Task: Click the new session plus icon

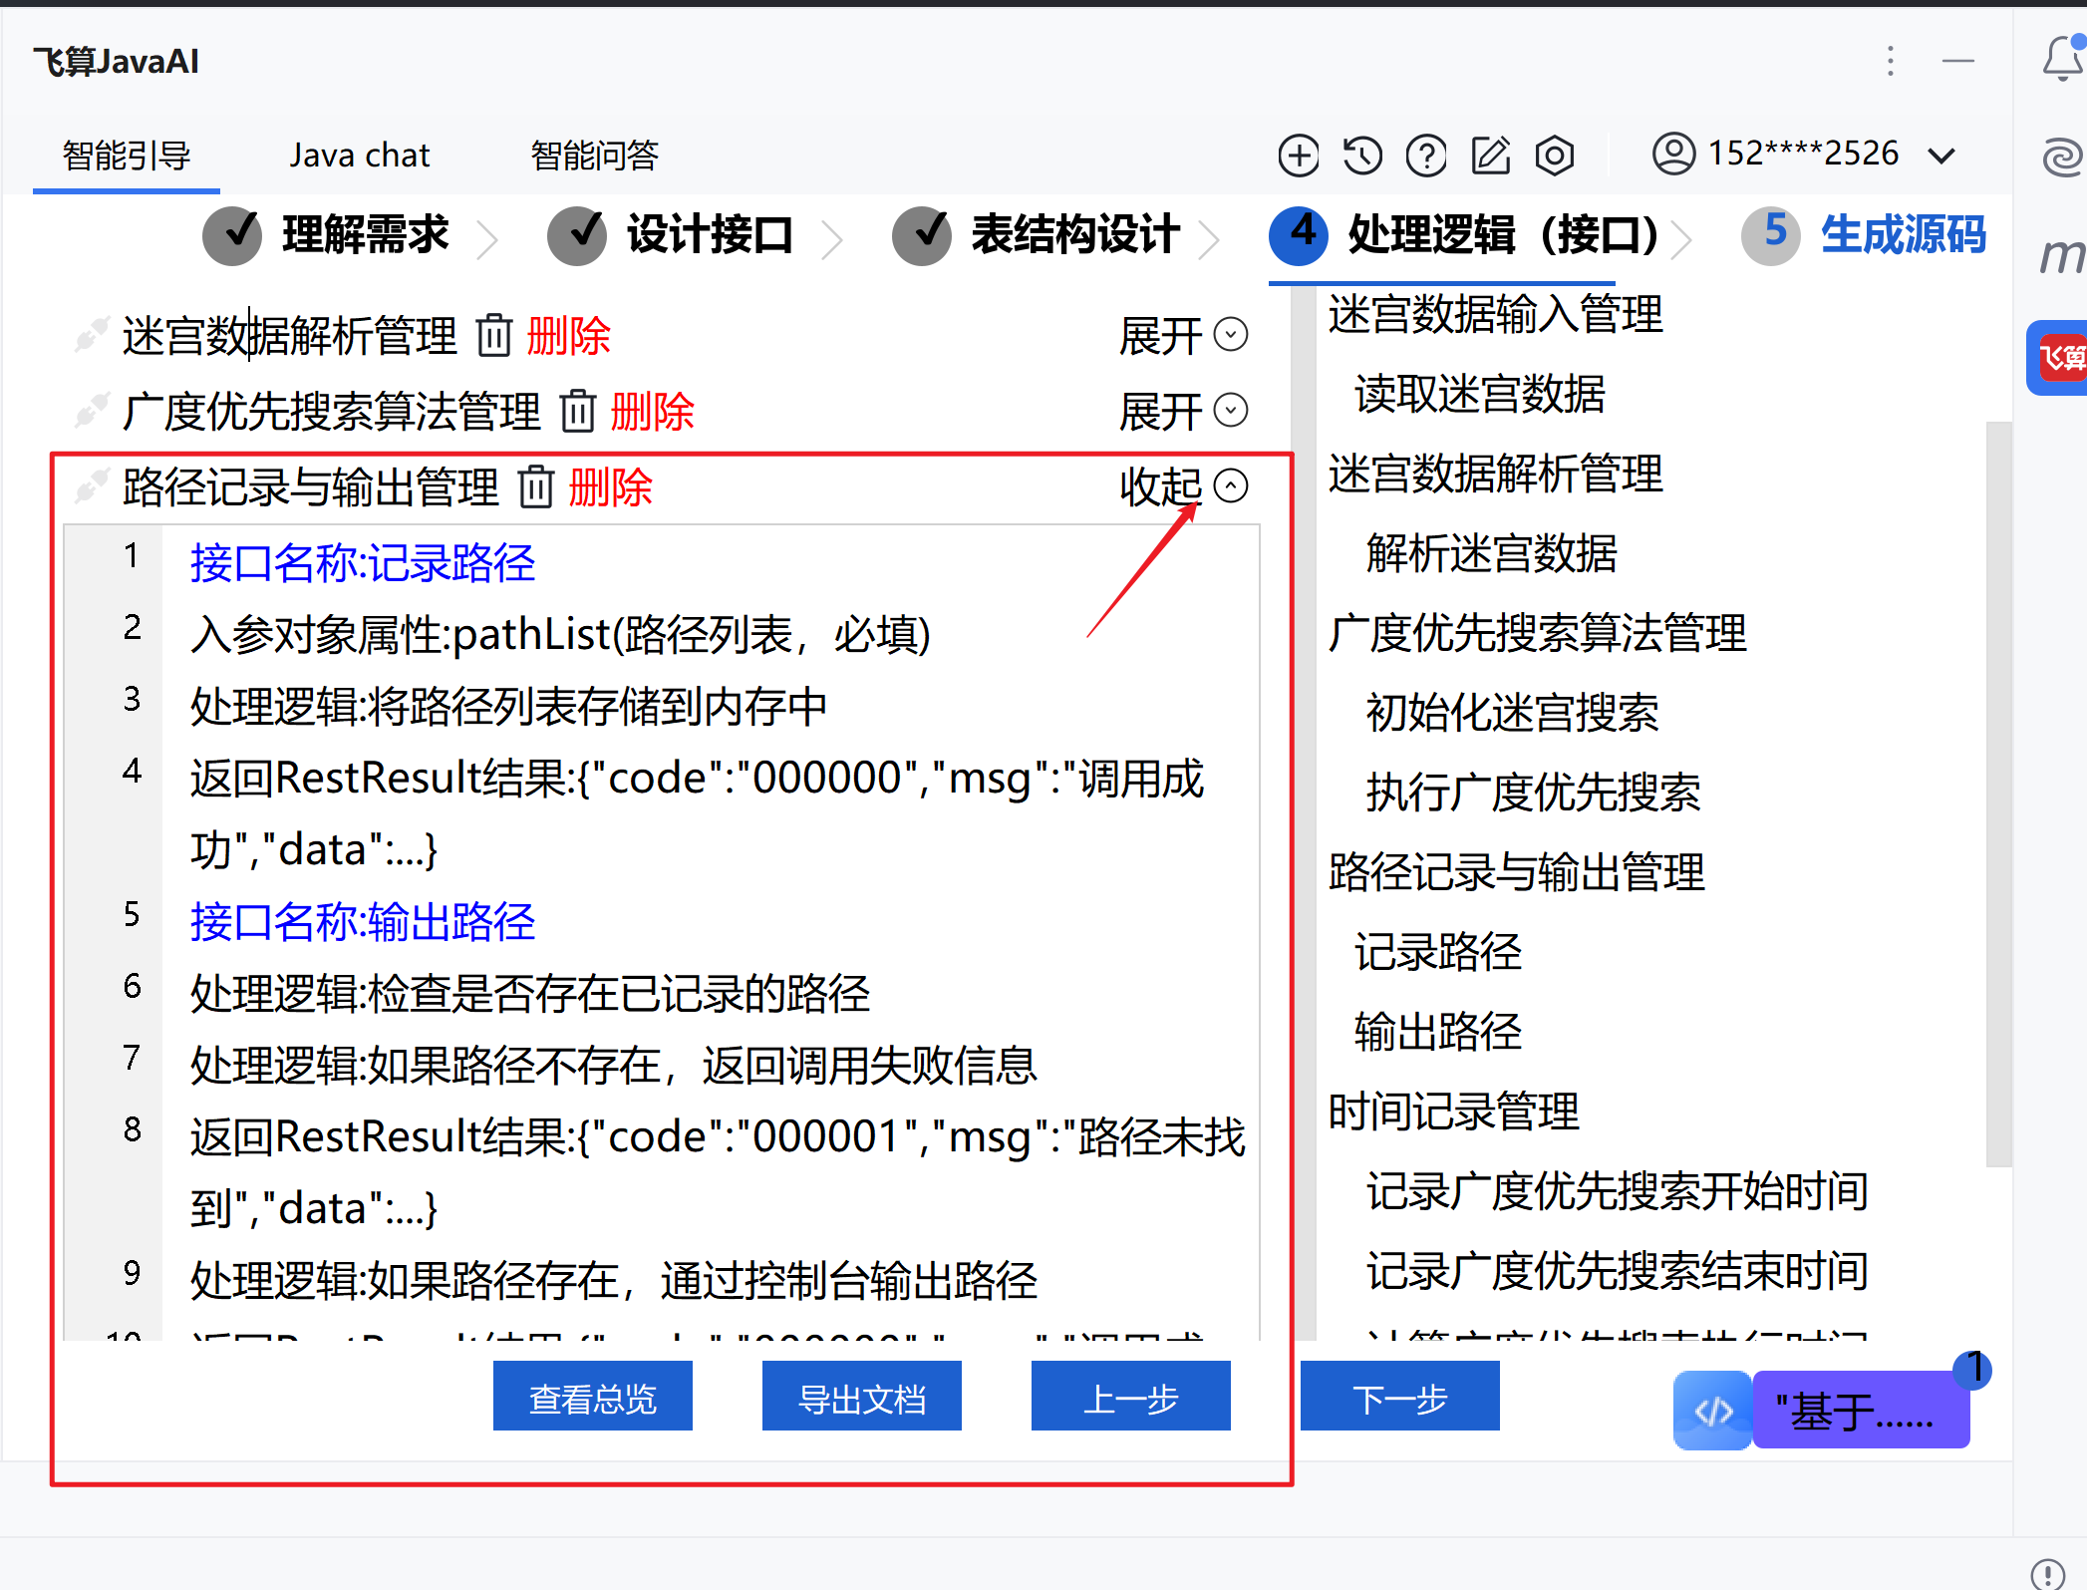Action: click(1298, 156)
